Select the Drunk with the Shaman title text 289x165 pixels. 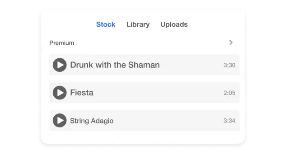[115, 65]
